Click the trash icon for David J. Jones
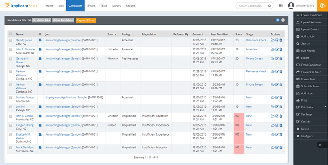The height and width of the screenshot is (165, 328). [281, 40]
